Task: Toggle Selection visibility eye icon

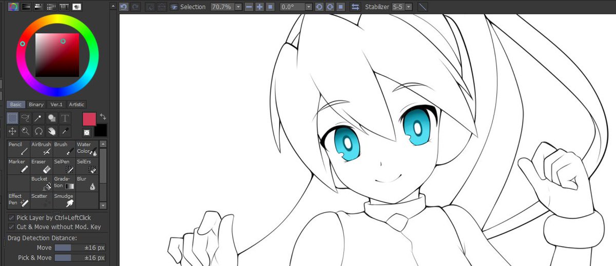Action: (x=175, y=7)
